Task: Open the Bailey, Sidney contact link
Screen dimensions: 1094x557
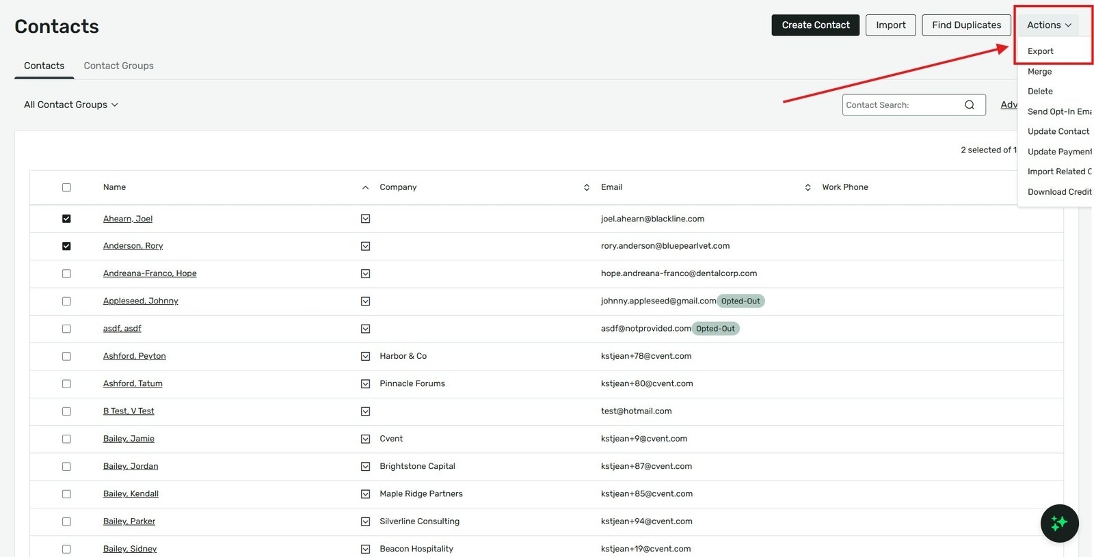Action: (130, 549)
